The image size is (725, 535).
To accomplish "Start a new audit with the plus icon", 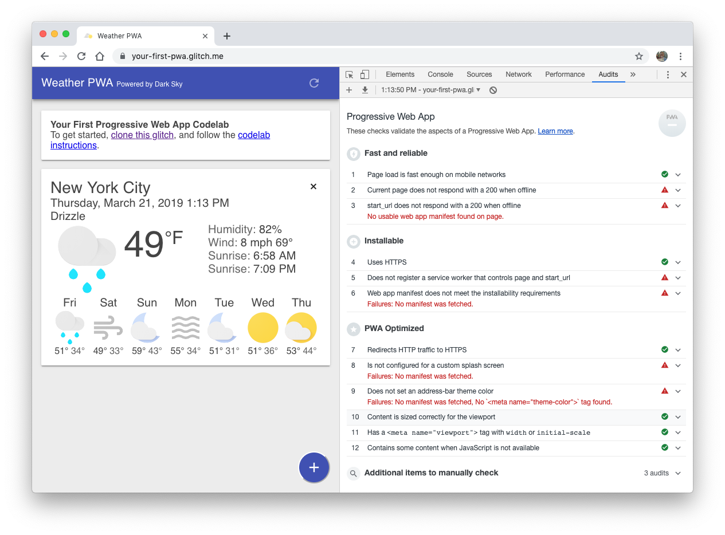I will tap(349, 90).
